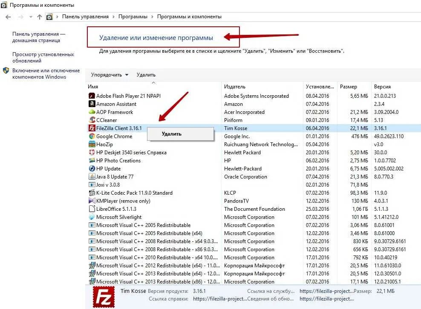This screenshot has width=421, height=309.
Task: Click the Tim Kosse publisher cell
Action: click(x=236, y=128)
